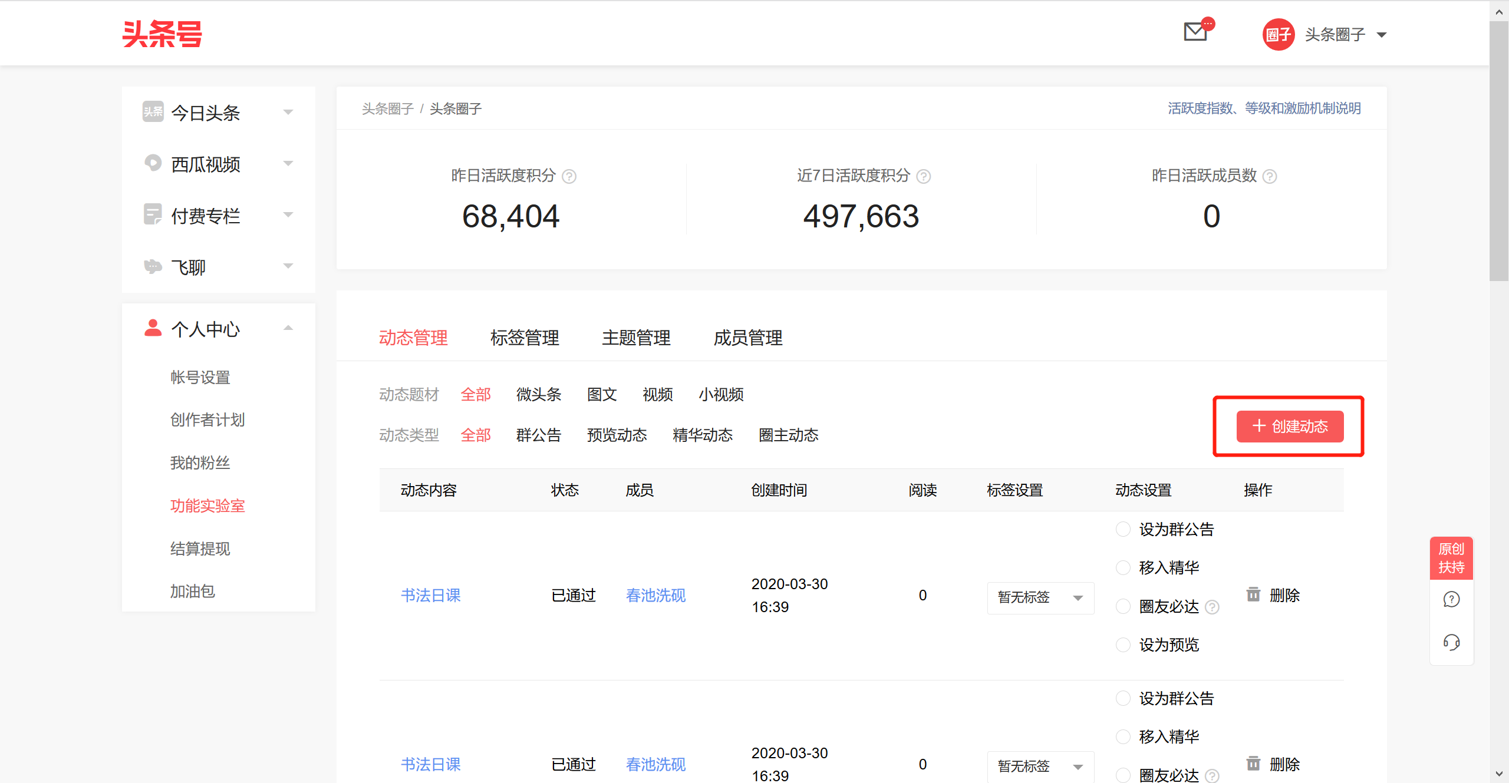Image resolution: width=1509 pixels, height=783 pixels.
Task: Filter 动态类型 by 精华动态
Action: pos(703,435)
